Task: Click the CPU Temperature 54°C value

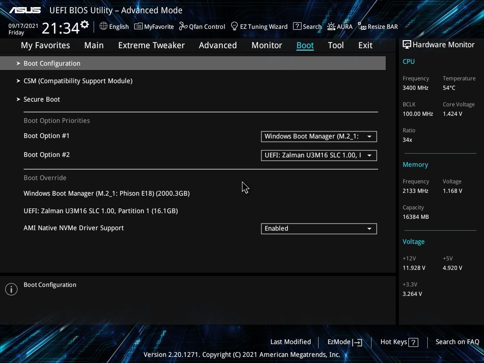Action: pyautogui.click(x=449, y=88)
